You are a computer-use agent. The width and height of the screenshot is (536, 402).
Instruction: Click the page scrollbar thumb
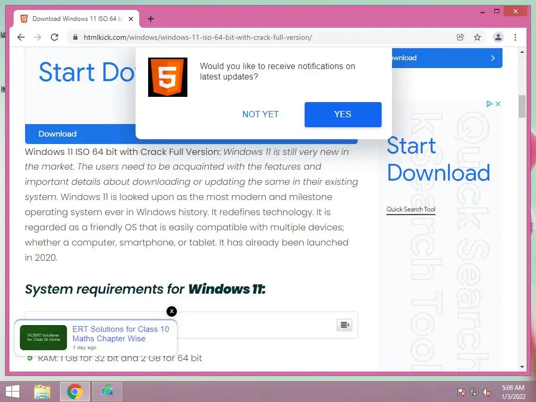coord(522,106)
